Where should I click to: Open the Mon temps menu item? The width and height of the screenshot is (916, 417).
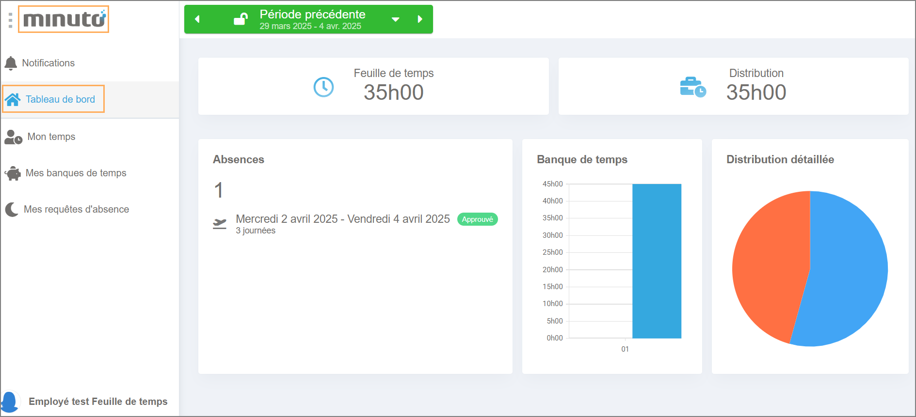click(x=90, y=137)
